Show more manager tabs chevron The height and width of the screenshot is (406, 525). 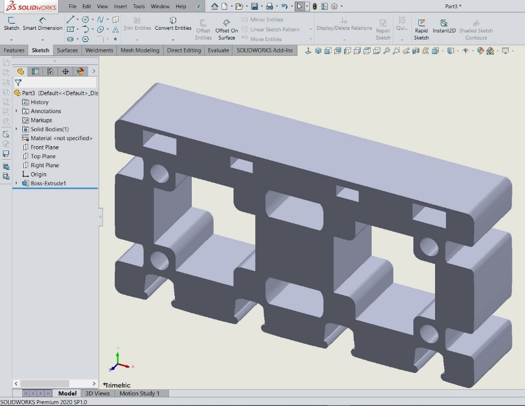[x=94, y=71]
